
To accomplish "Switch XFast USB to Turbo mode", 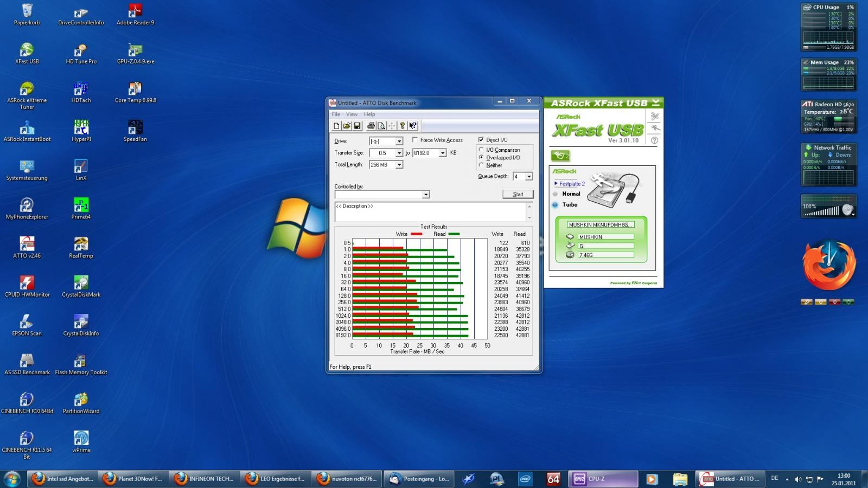I will pyautogui.click(x=555, y=204).
